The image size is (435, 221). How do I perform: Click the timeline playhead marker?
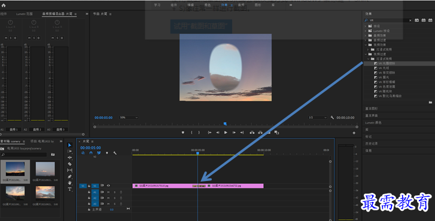197,153
